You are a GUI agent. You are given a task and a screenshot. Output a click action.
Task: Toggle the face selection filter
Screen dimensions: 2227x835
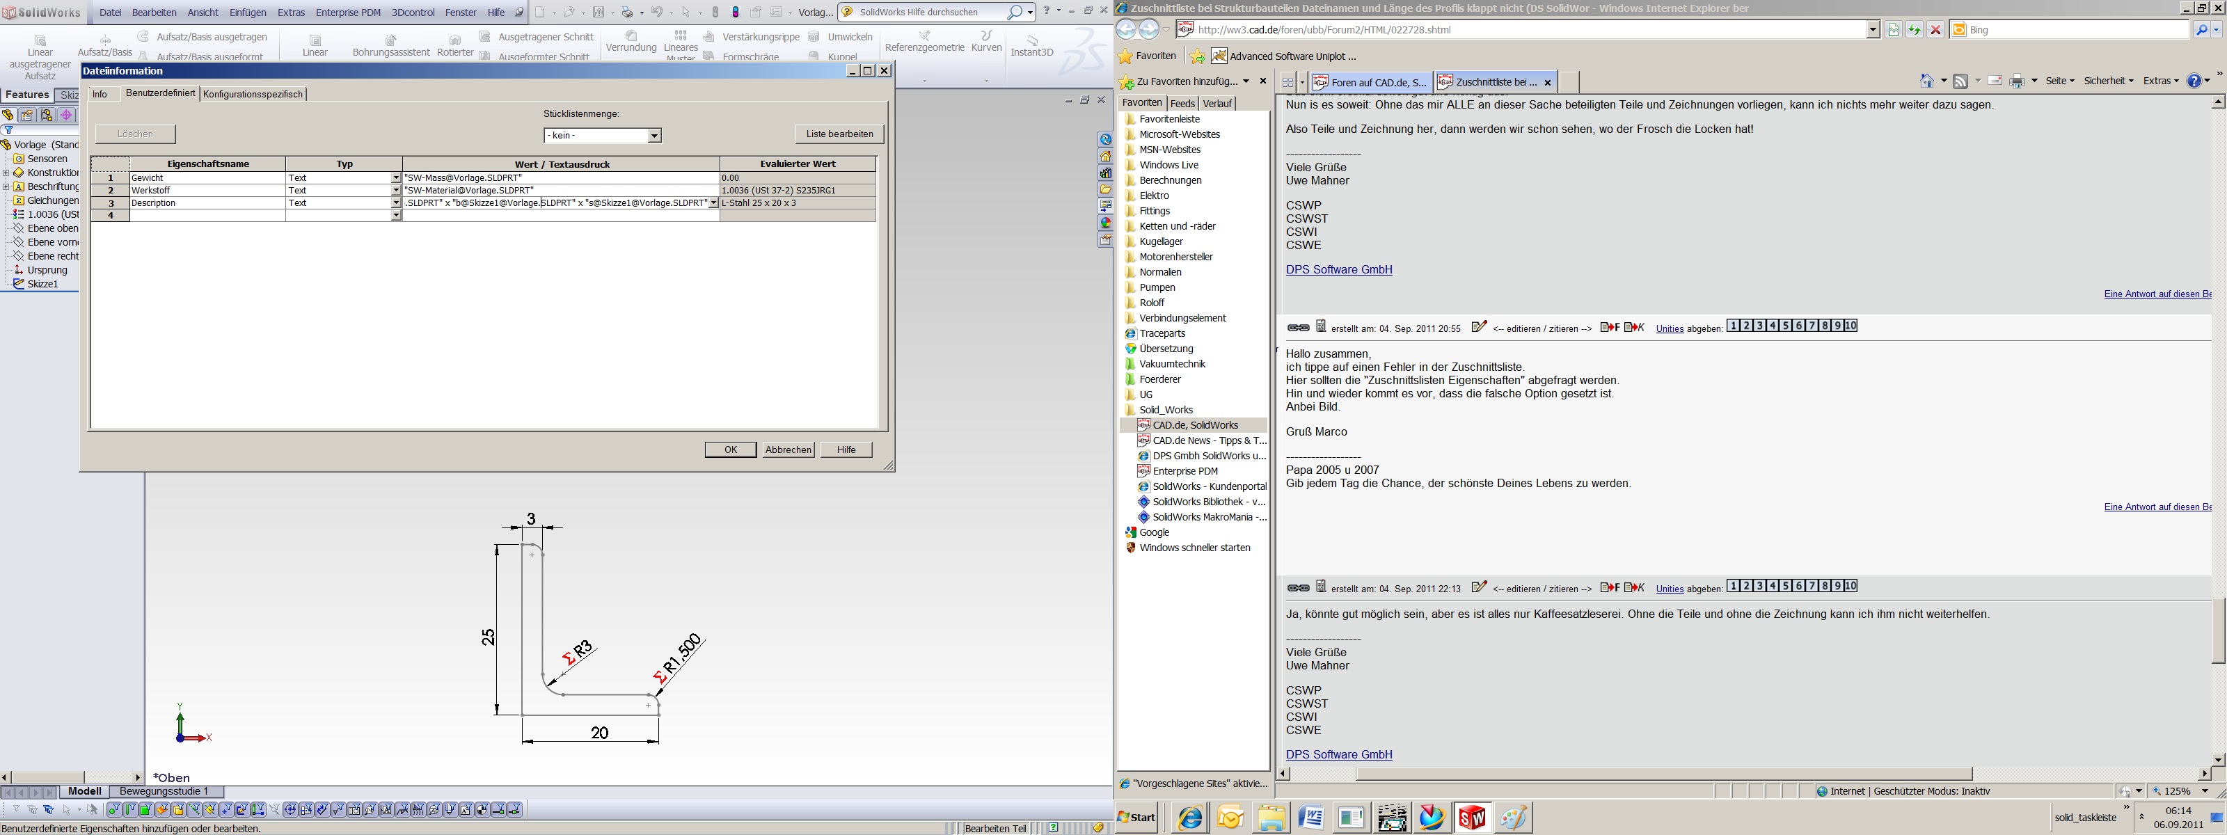pos(147,810)
